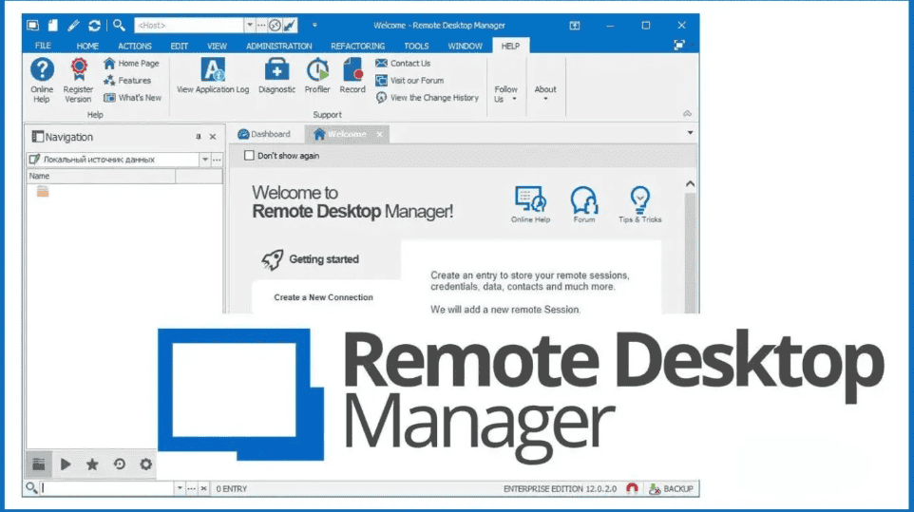Click the Host field ellipsis button
Viewport: 914px width, 512px height.
pos(261,25)
